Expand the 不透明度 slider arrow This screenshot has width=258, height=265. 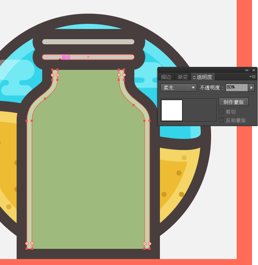pyautogui.click(x=252, y=87)
